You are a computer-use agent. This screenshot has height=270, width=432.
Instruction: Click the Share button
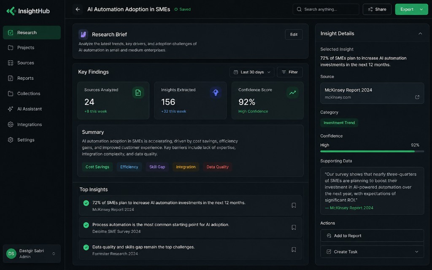[x=377, y=9]
